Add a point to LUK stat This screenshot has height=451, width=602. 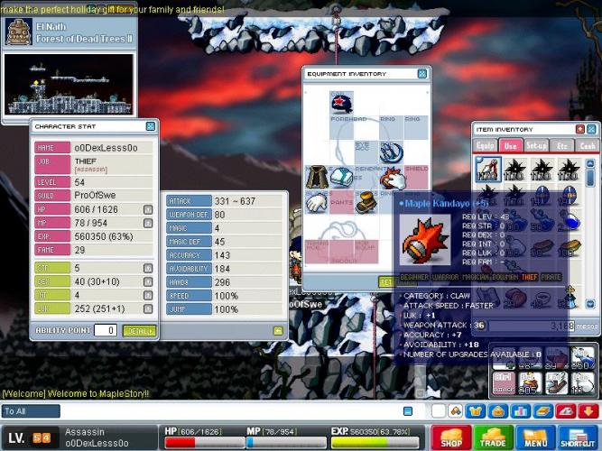point(148,308)
